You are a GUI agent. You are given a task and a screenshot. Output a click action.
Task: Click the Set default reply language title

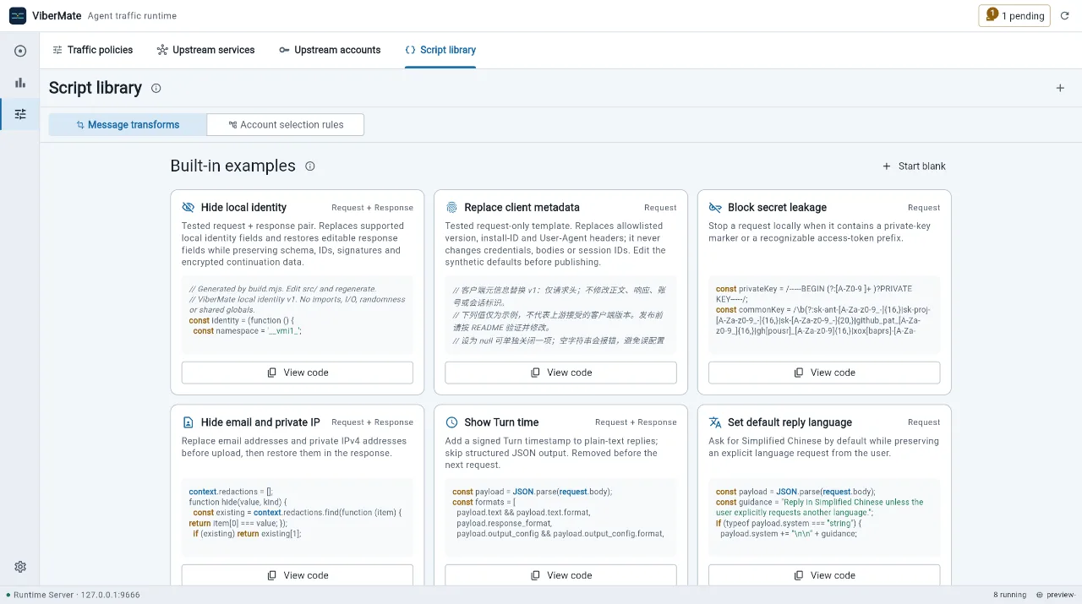pyautogui.click(x=790, y=422)
